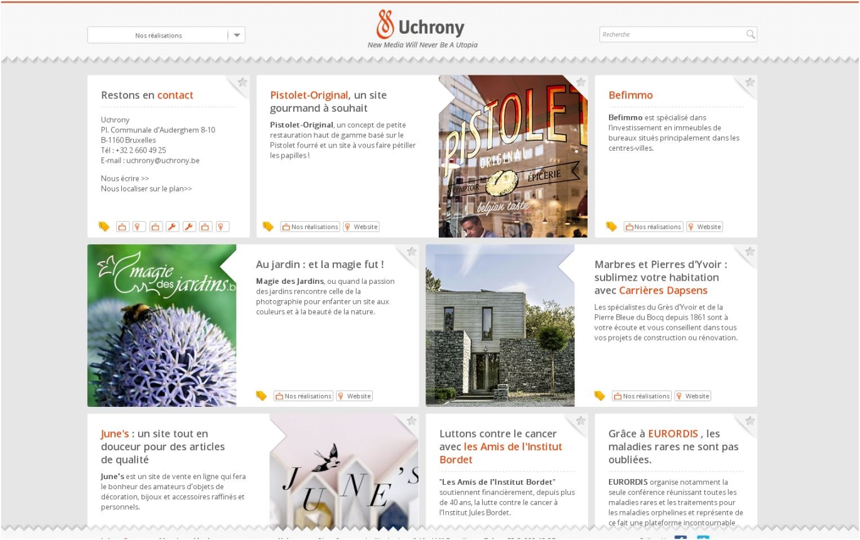Open the orange EURORDIS title link
Image resolution: width=860 pixels, height=540 pixels.
(673, 434)
